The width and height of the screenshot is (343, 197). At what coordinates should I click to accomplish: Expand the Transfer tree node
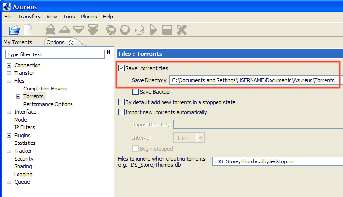9,73
